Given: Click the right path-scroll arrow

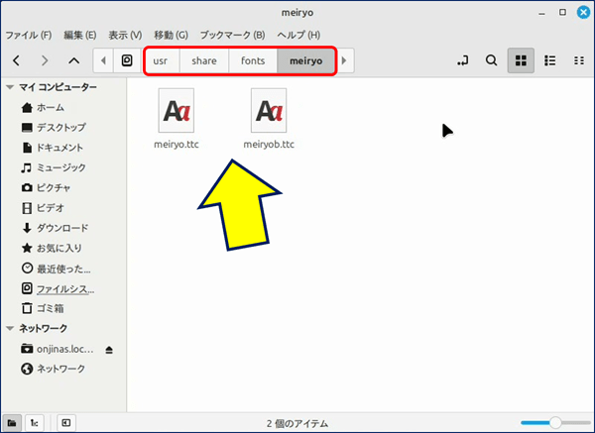Looking at the screenshot, I should (344, 60).
